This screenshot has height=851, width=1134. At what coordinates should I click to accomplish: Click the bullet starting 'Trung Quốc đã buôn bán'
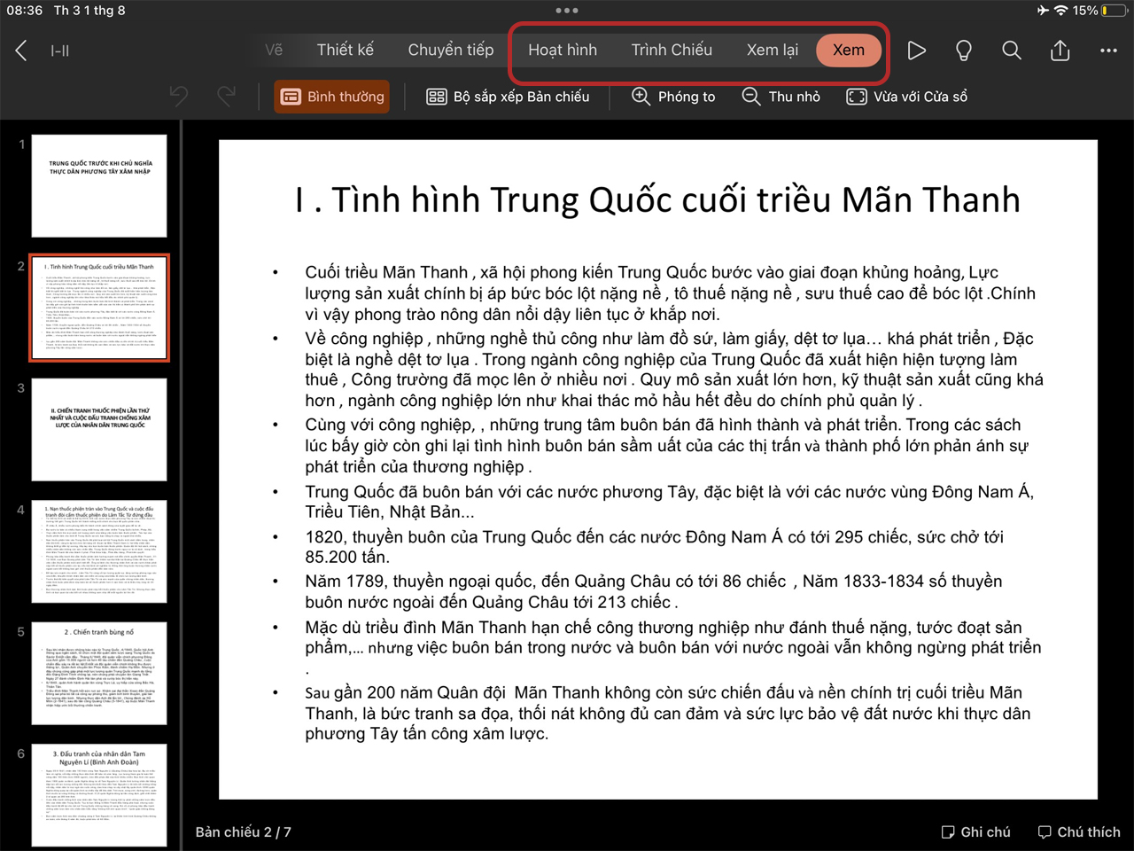tap(669, 502)
